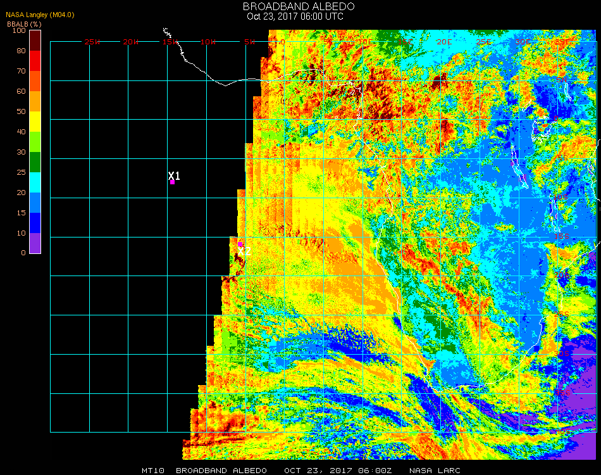Select the purple 0-10 legend swatch
Image resolution: width=601 pixels, height=475 pixels.
(x=35, y=243)
